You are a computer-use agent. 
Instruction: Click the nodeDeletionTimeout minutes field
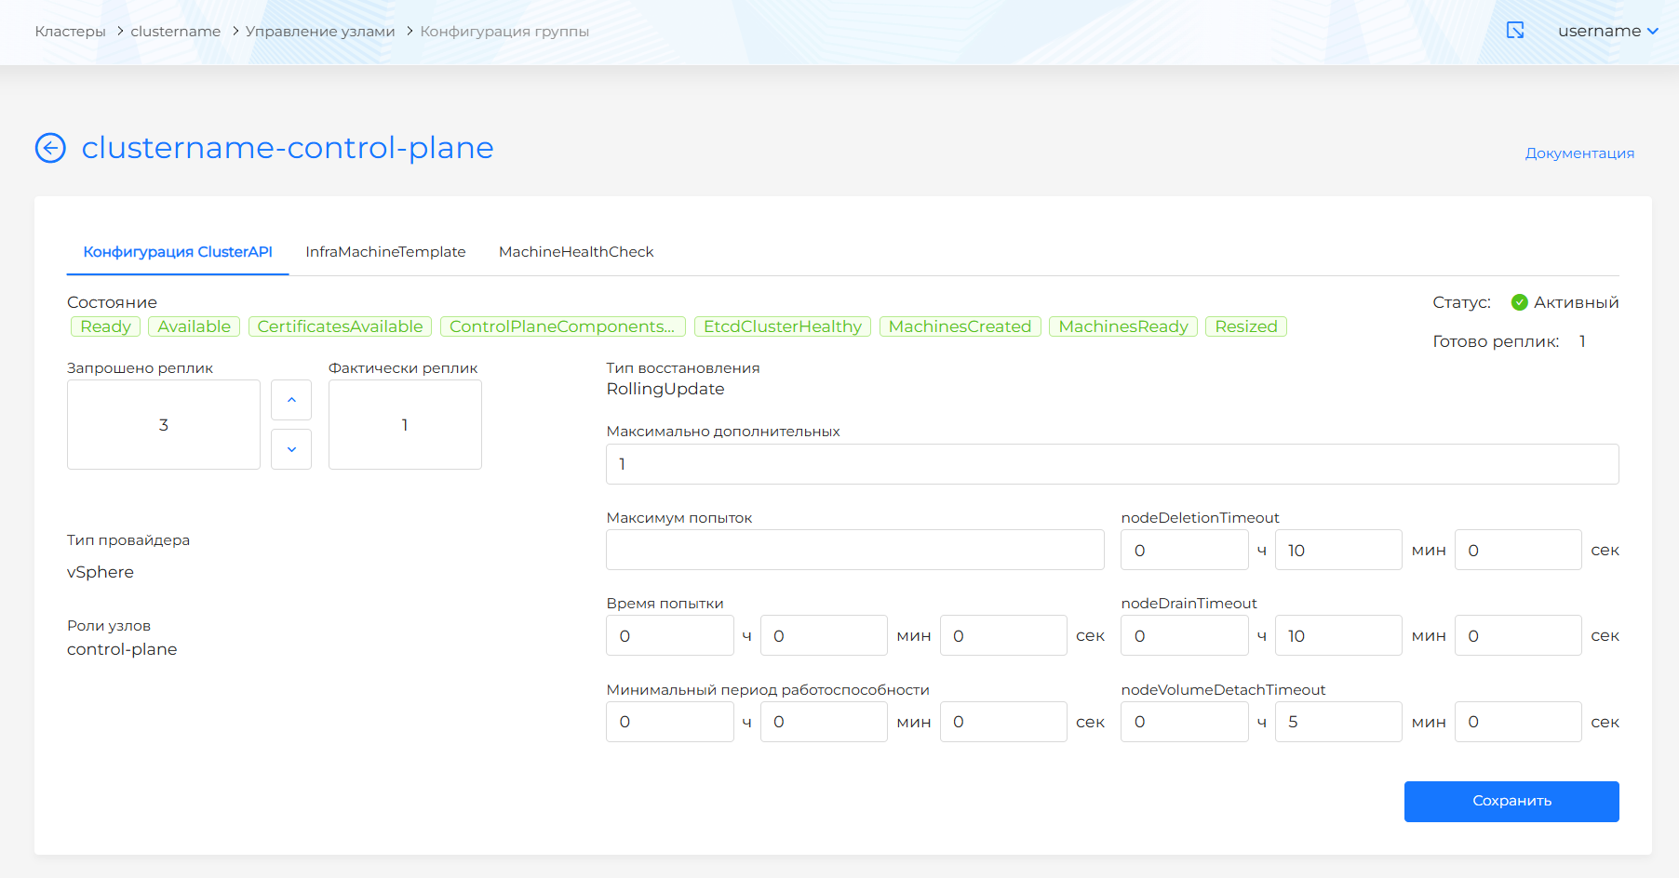(1337, 550)
